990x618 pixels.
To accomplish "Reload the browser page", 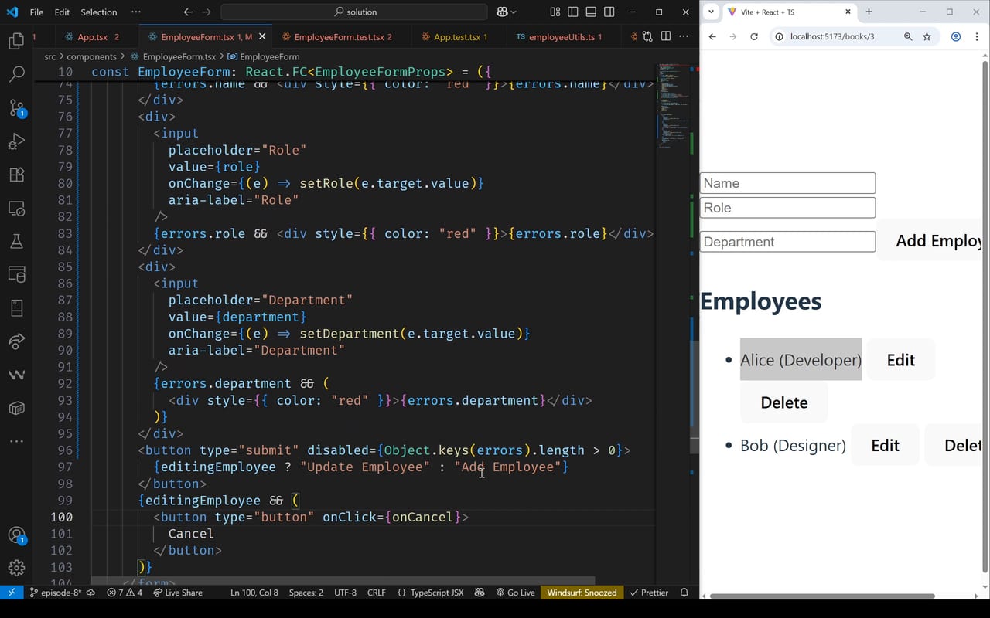I will click(754, 36).
